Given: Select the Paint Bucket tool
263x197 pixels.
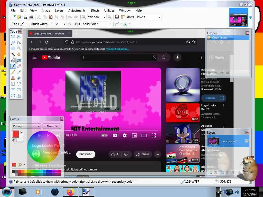Looking at the screenshot, I should 13,60.
